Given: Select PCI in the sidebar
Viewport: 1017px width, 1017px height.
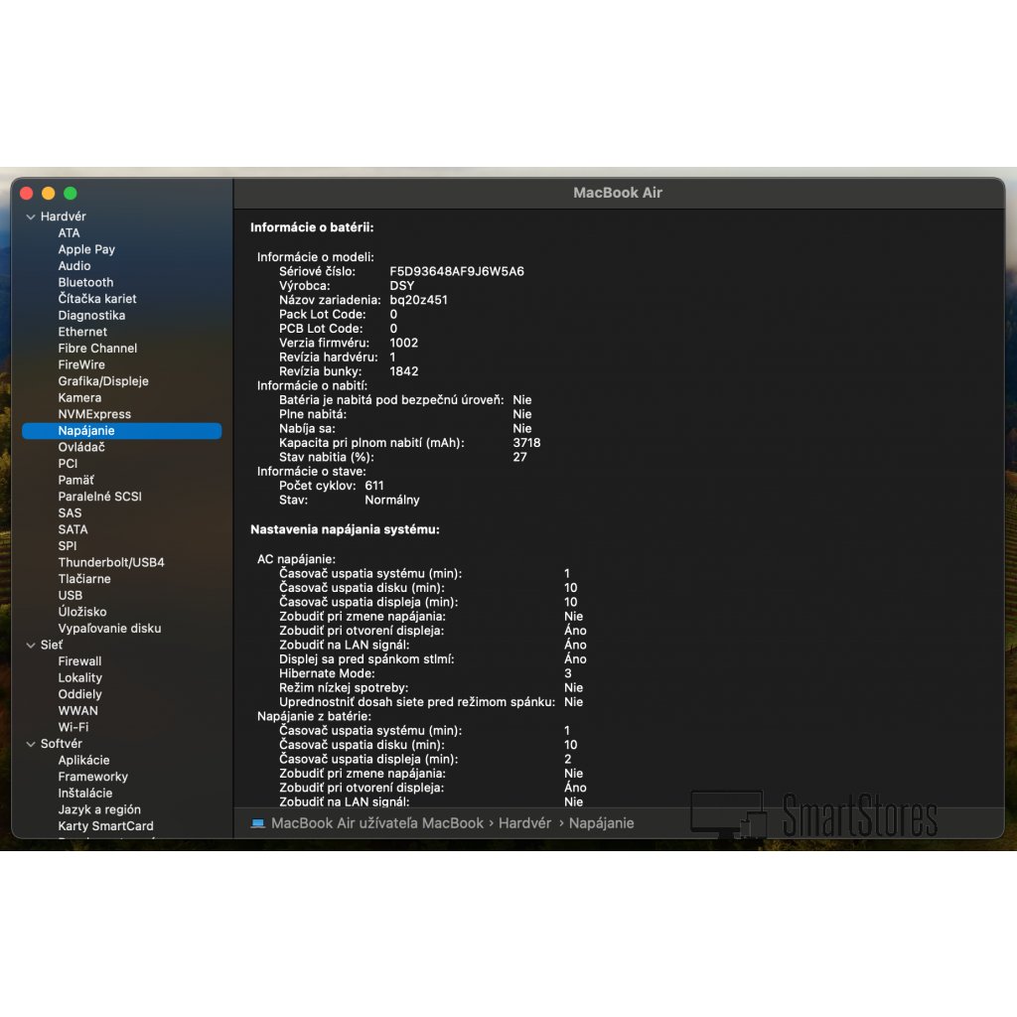Looking at the screenshot, I should tap(68, 464).
